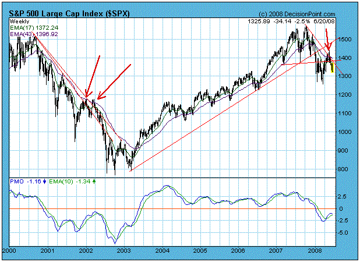This screenshot has width=360, height=262.
Task: Click the point change value -34.14
Action: click(283, 22)
